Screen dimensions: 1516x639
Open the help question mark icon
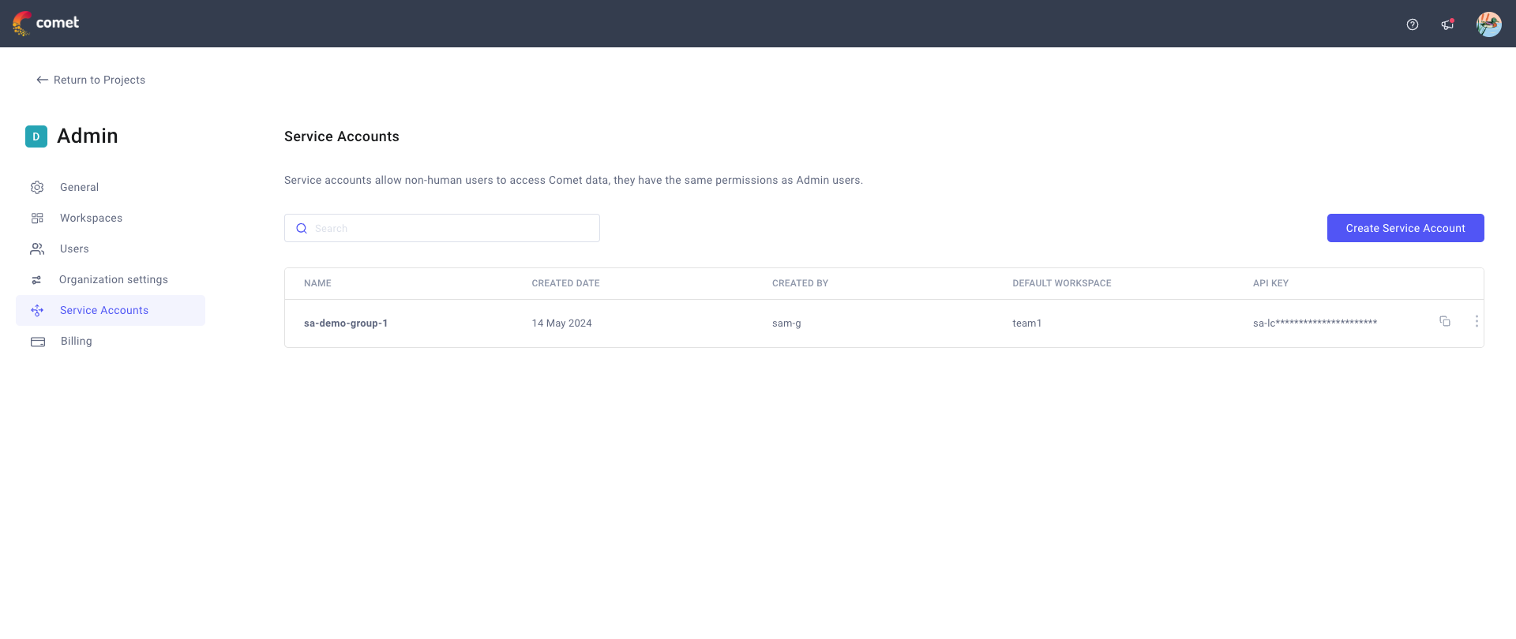[1413, 24]
